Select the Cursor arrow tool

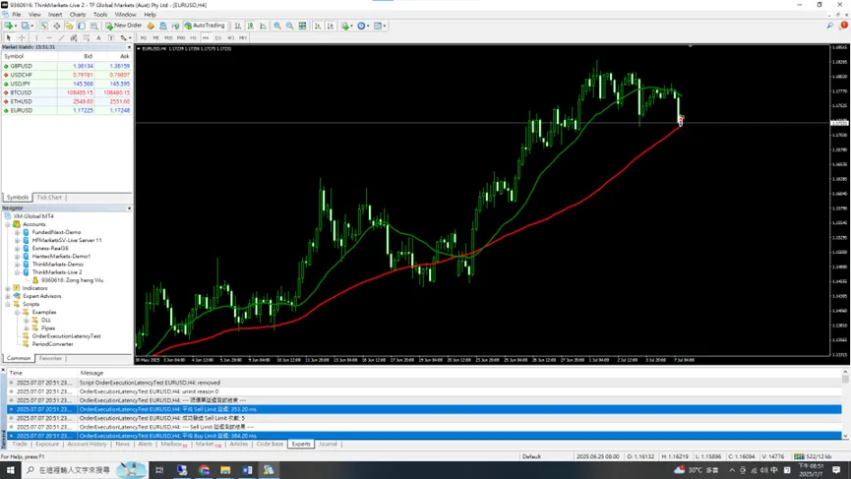pyautogui.click(x=8, y=38)
